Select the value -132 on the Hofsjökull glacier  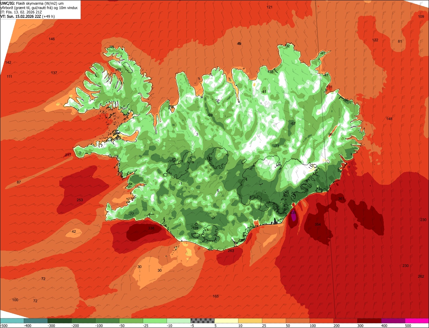pos(209,159)
